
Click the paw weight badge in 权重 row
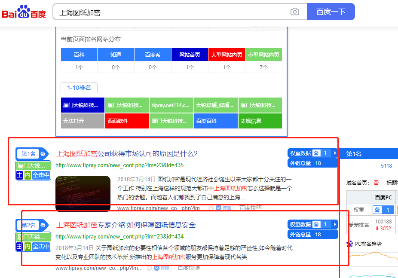[383, 210]
